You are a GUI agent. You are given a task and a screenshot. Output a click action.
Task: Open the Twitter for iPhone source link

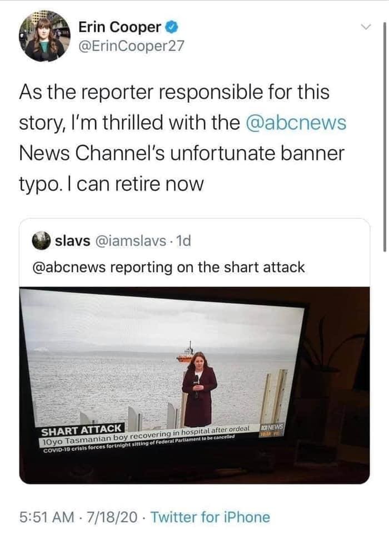pyautogui.click(x=210, y=517)
